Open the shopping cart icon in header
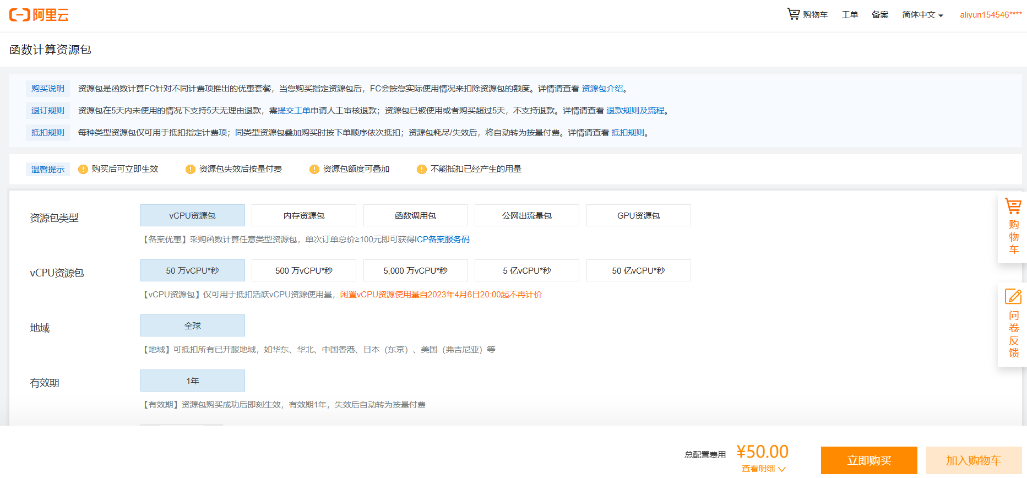The height and width of the screenshot is (478, 1027). coord(793,14)
